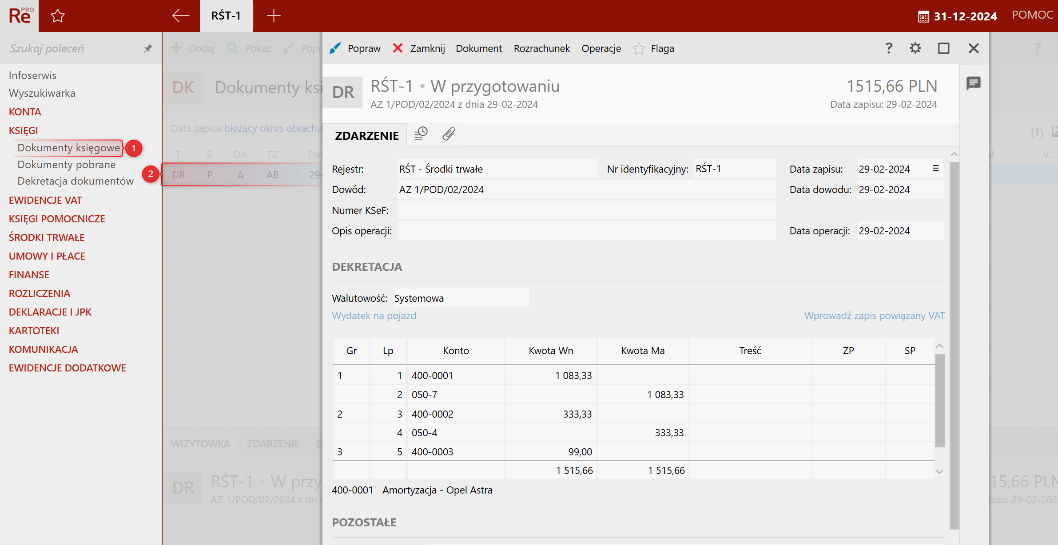This screenshot has height=545, width=1058.
Task: Switch to the ZDARZENIE tab
Action: (x=366, y=135)
